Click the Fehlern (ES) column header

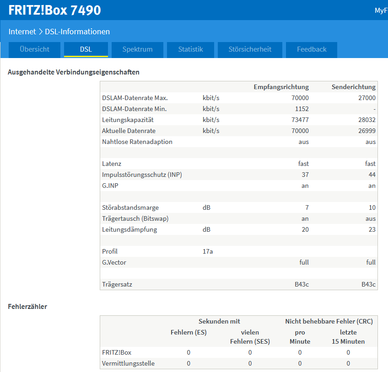click(189, 332)
